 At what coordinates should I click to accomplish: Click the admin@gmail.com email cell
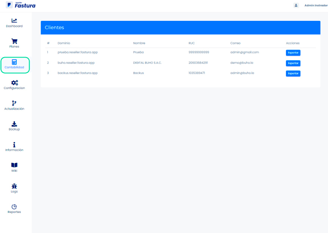coord(244,52)
